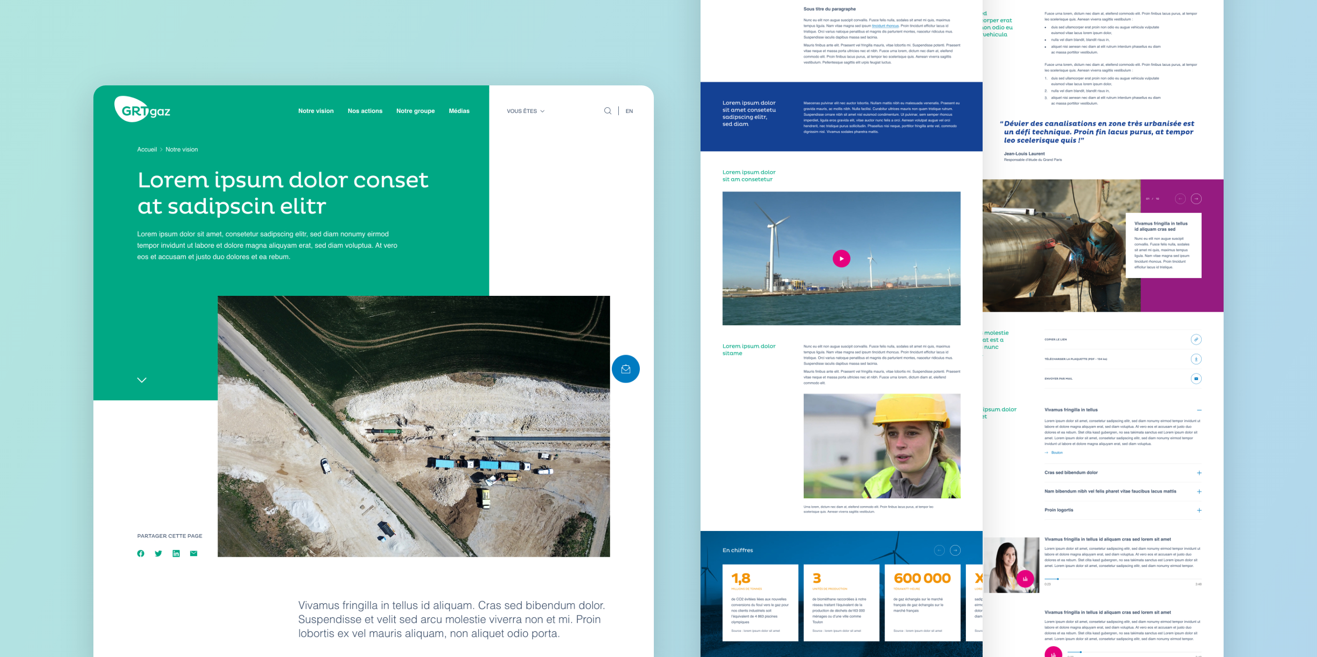Click the worker in yellow helmet photo
The height and width of the screenshot is (657, 1317).
pyautogui.click(x=881, y=446)
